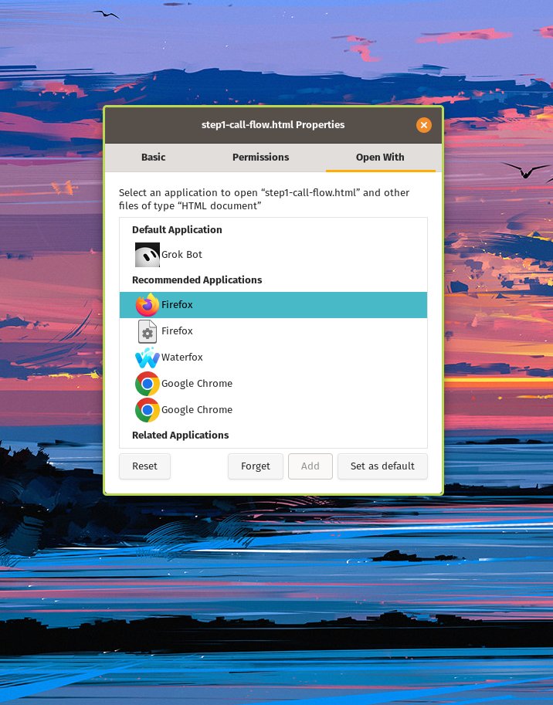This screenshot has width=553, height=705.
Task: Open the Permissions tab
Action: [261, 158]
